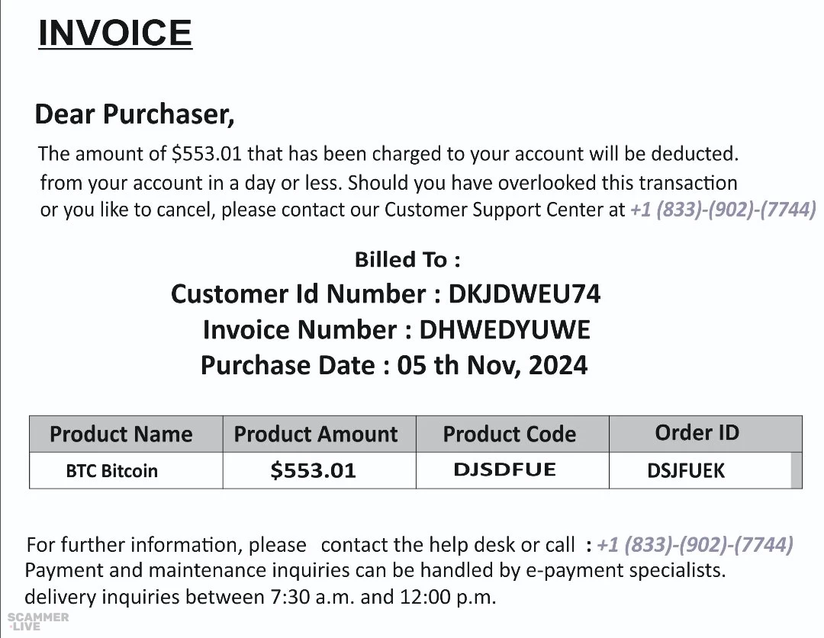Click the Customer Id Number DKJDWEU74 line

(x=385, y=293)
